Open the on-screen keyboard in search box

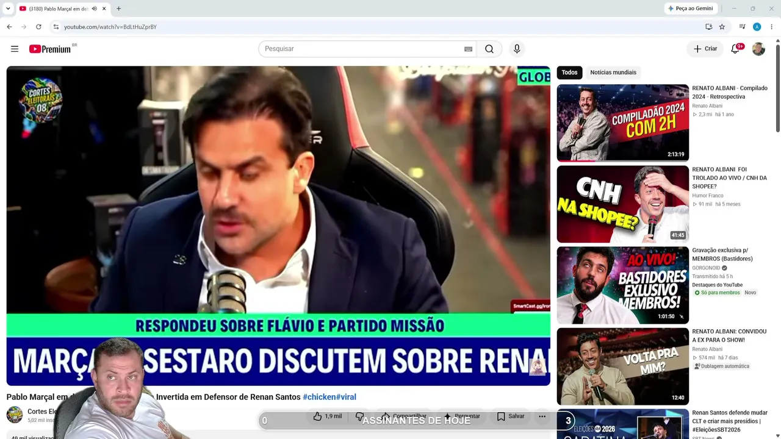[x=468, y=49]
